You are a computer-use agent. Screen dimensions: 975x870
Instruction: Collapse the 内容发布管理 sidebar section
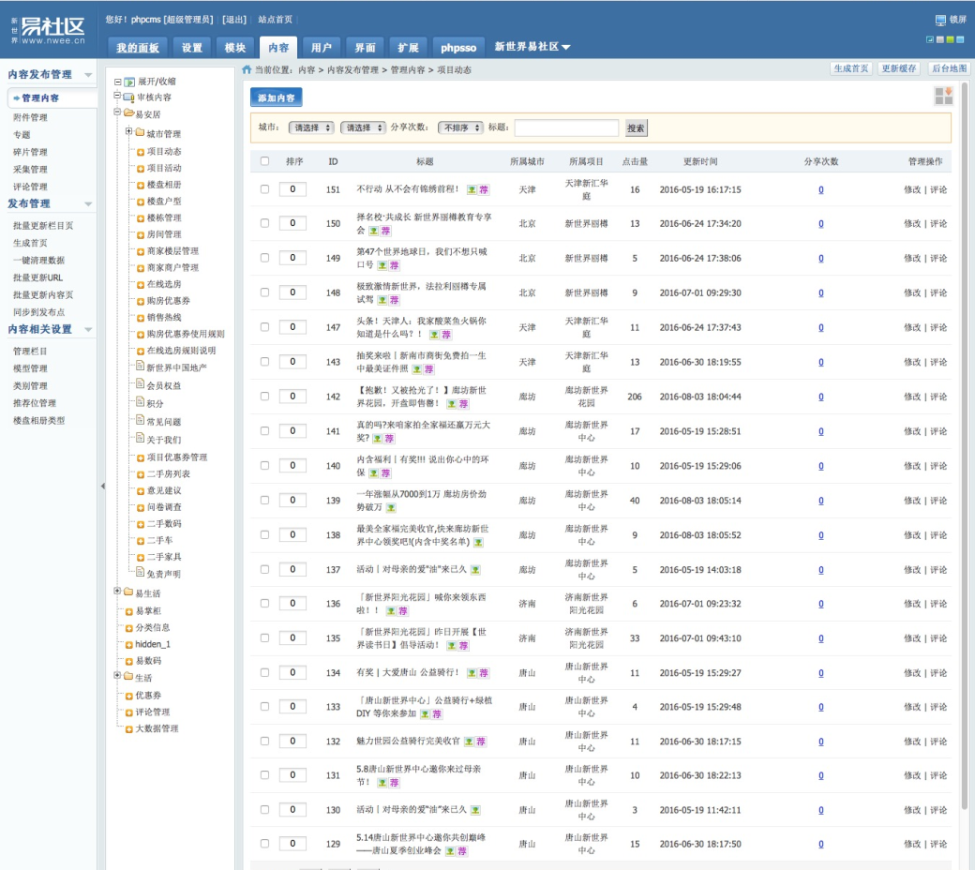click(88, 75)
